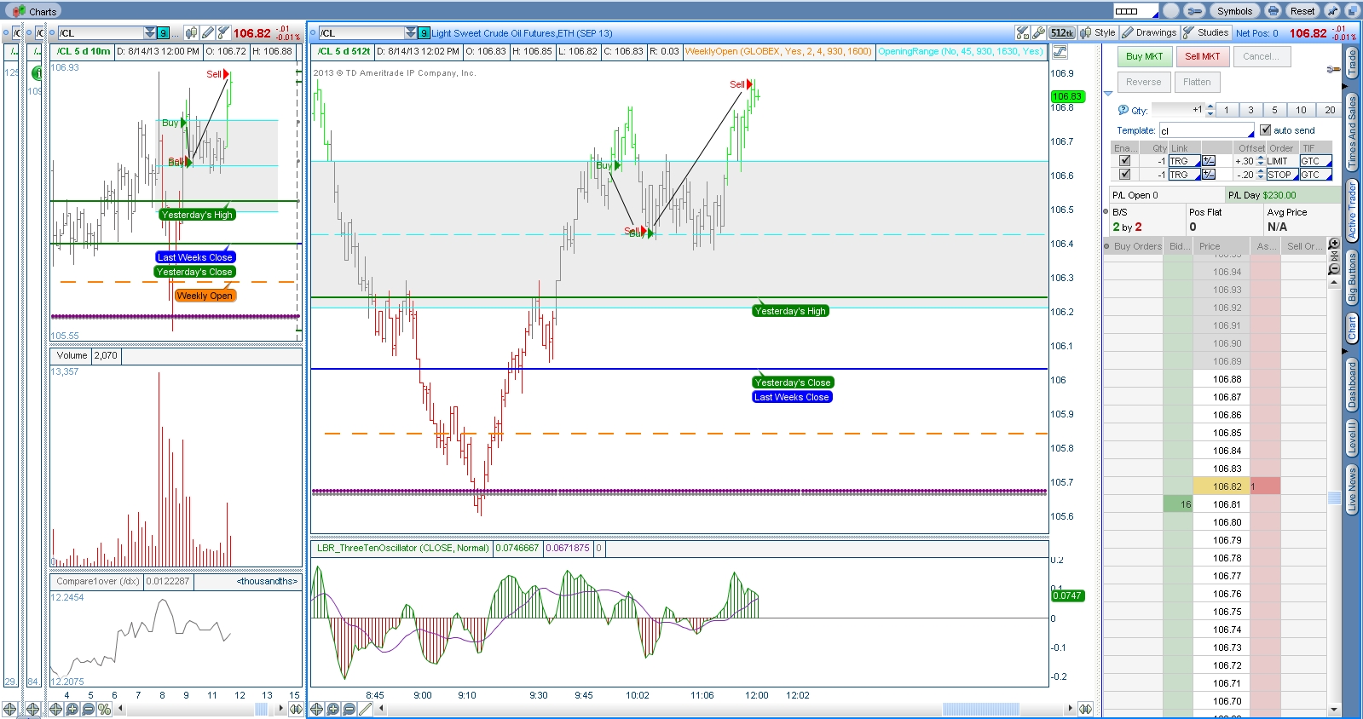Zoom out using magnifier below left chart

tap(89, 709)
